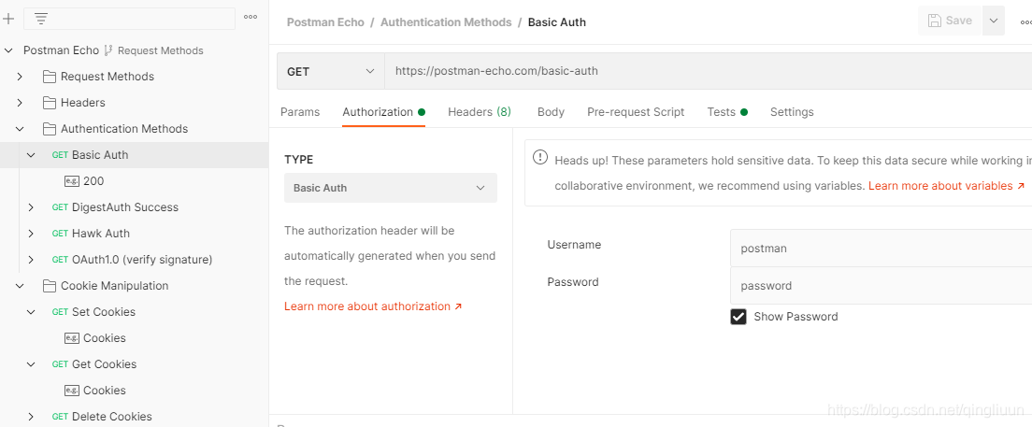
Task: Collapse the Basic Auth request chevron
Action: click(x=31, y=154)
